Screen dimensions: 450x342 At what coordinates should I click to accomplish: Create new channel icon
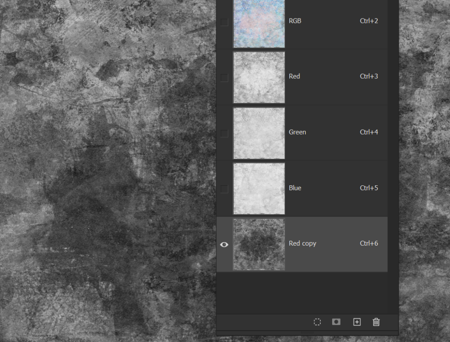click(x=357, y=322)
